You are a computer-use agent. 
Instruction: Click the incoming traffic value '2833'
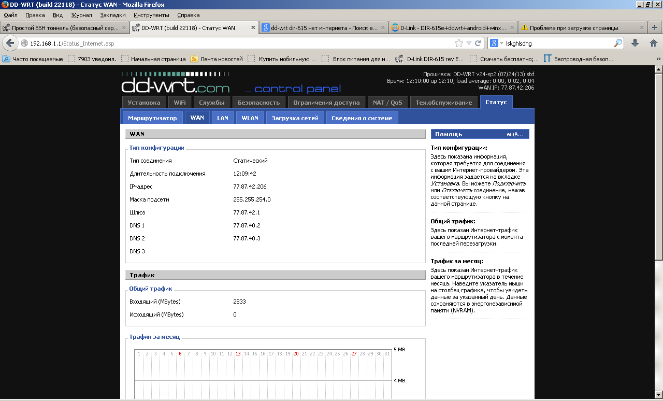(x=239, y=302)
